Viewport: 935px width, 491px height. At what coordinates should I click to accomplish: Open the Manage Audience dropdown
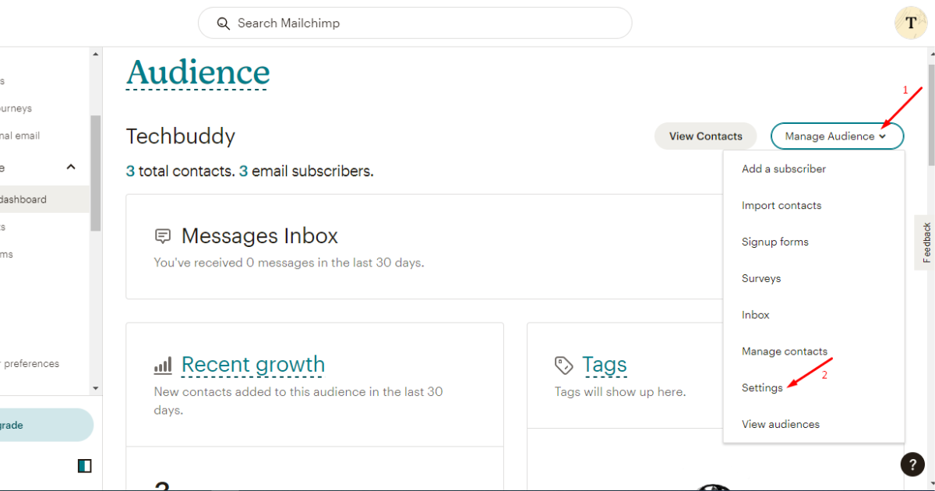coord(837,136)
